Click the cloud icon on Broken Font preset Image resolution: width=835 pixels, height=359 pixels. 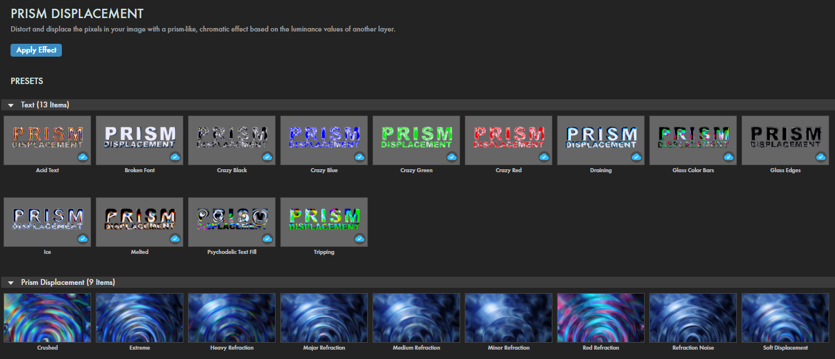click(x=175, y=157)
